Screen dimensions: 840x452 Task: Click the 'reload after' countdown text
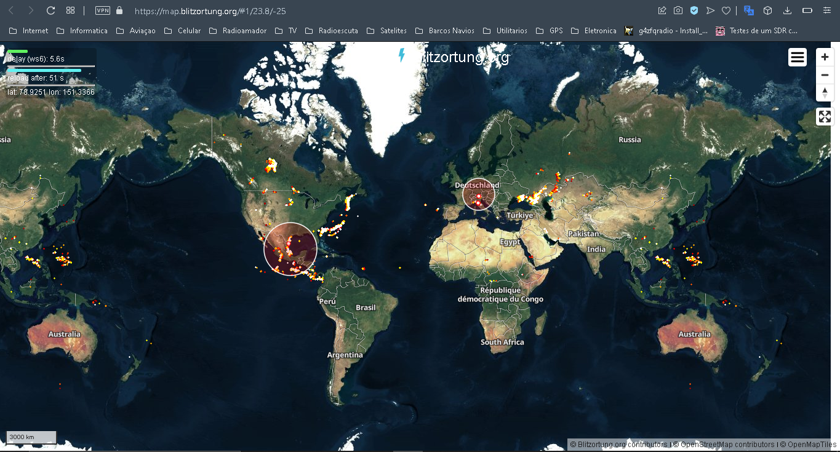point(35,78)
